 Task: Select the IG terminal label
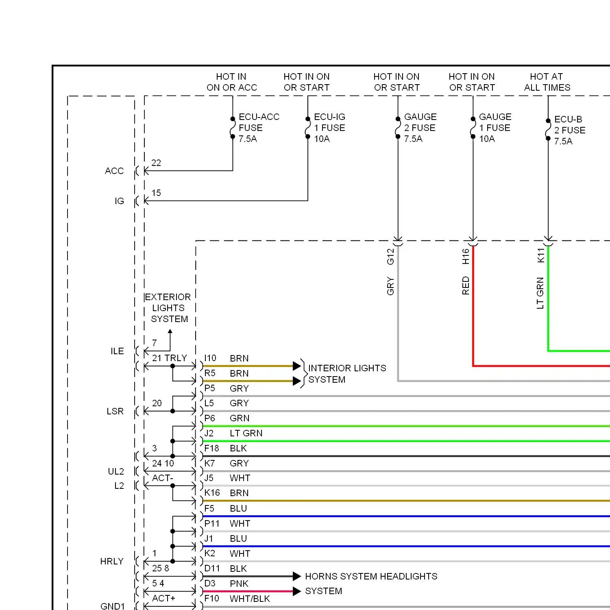pos(119,201)
